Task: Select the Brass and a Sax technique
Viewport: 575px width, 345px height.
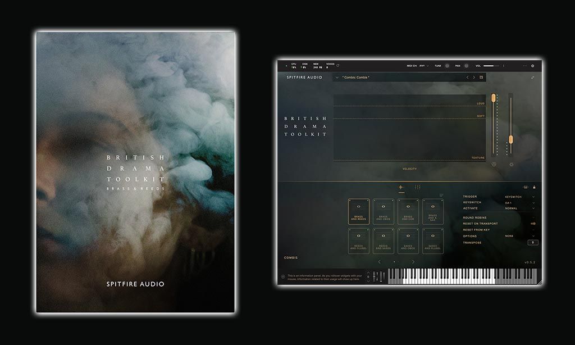Action: point(433,211)
